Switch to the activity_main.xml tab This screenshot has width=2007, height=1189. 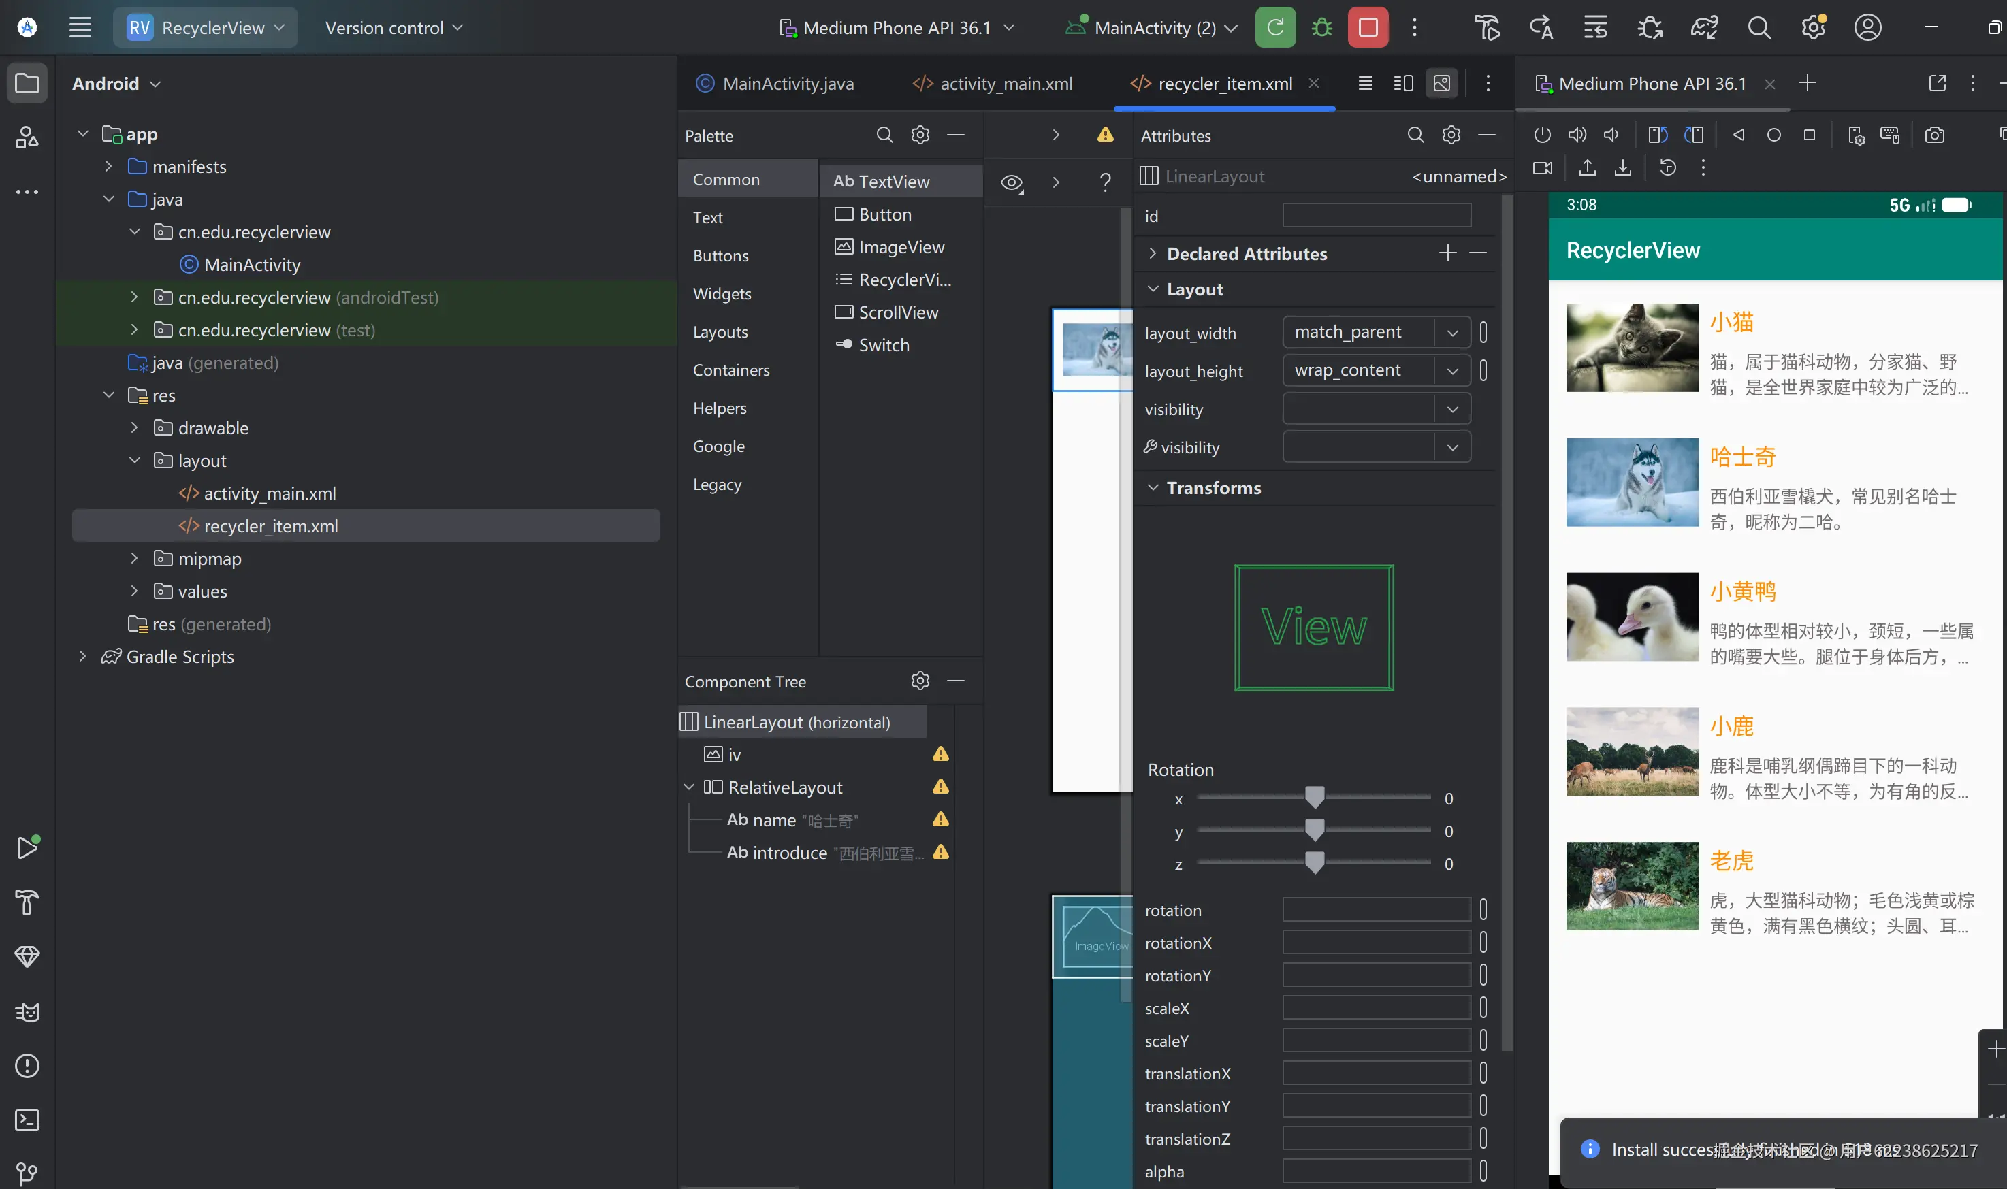click(x=993, y=83)
